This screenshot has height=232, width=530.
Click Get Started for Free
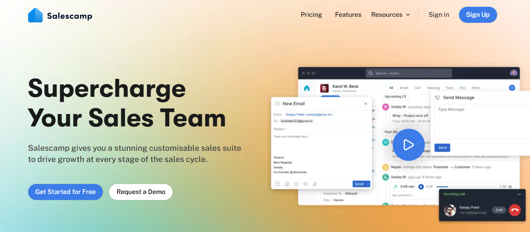(x=65, y=192)
